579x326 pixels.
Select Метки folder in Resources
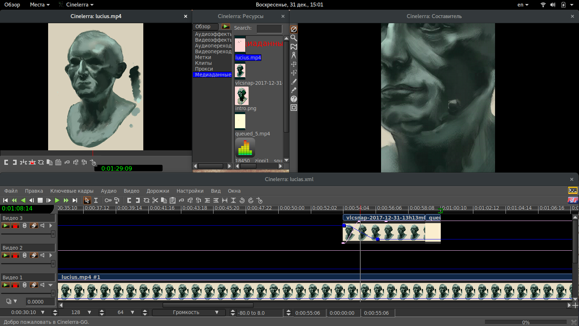click(203, 57)
